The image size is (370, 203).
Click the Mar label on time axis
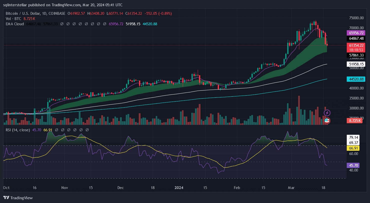coord(291,187)
